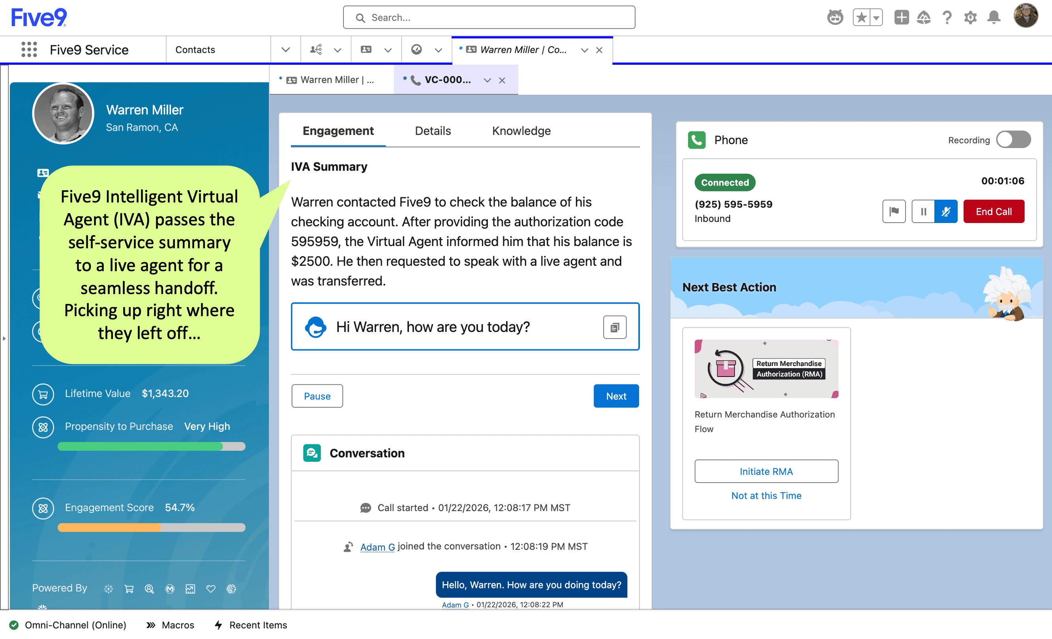Click the Return Merchandise Authorization thumbnail
The height and width of the screenshot is (639, 1052).
pos(766,368)
